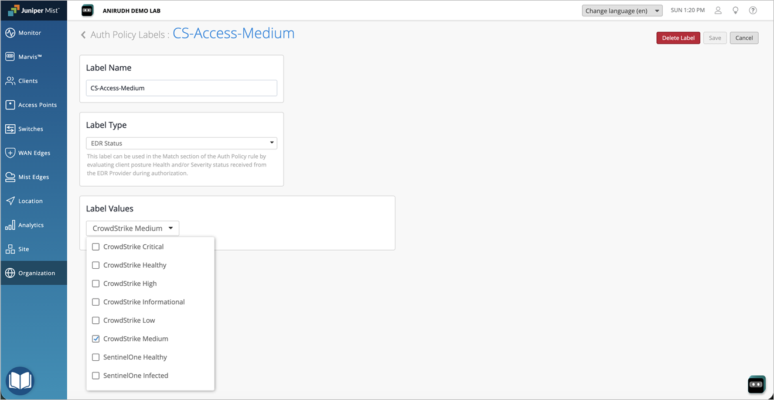Click the red Delete Label button
The height and width of the screenshot is (400, 774).
(x=678, y=38)
